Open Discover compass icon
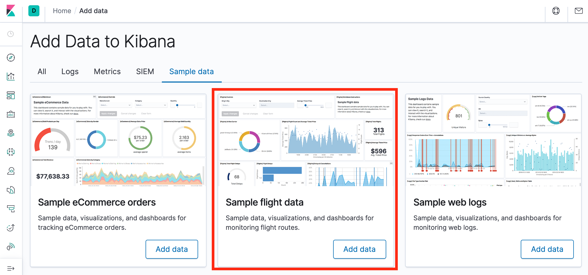 11,58
